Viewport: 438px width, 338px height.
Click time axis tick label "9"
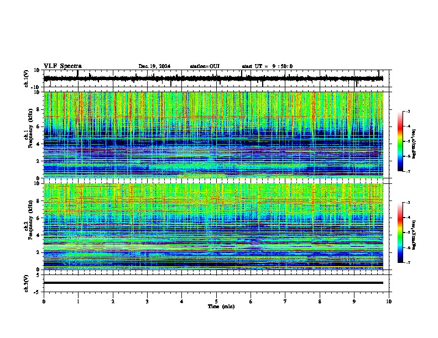pyautogui.click(x=354, y=302)
